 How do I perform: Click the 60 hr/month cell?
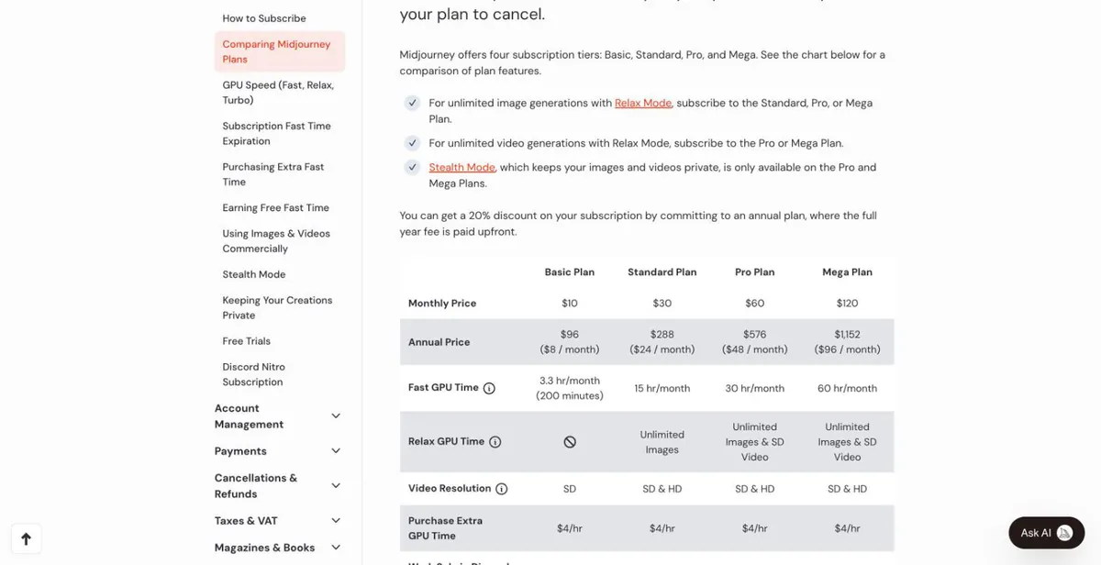pos(847,389)
